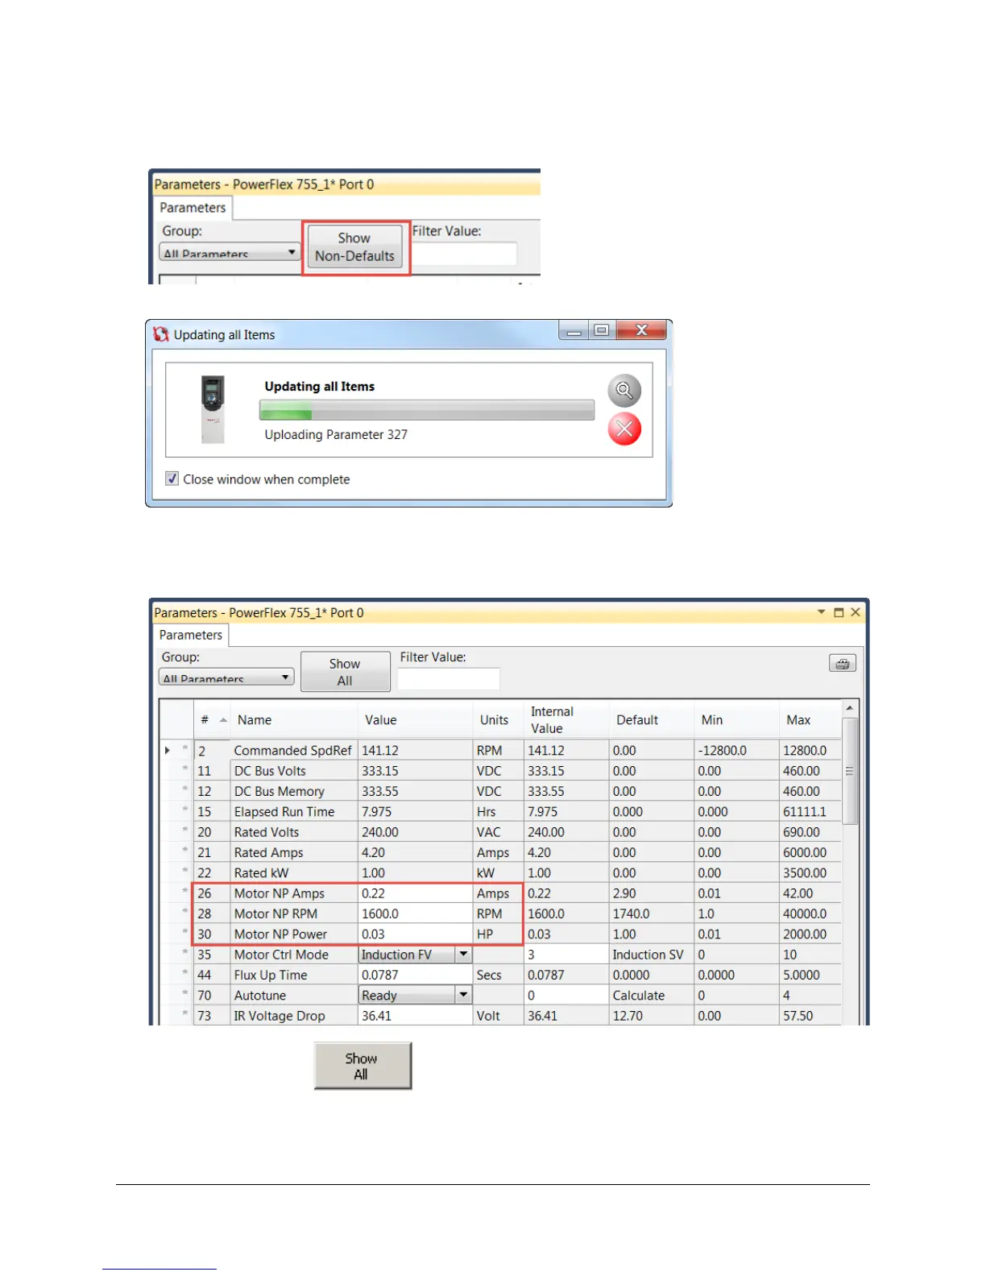
Task: Select Parameters tab in the lower window
Action: (x=191, y=635)
